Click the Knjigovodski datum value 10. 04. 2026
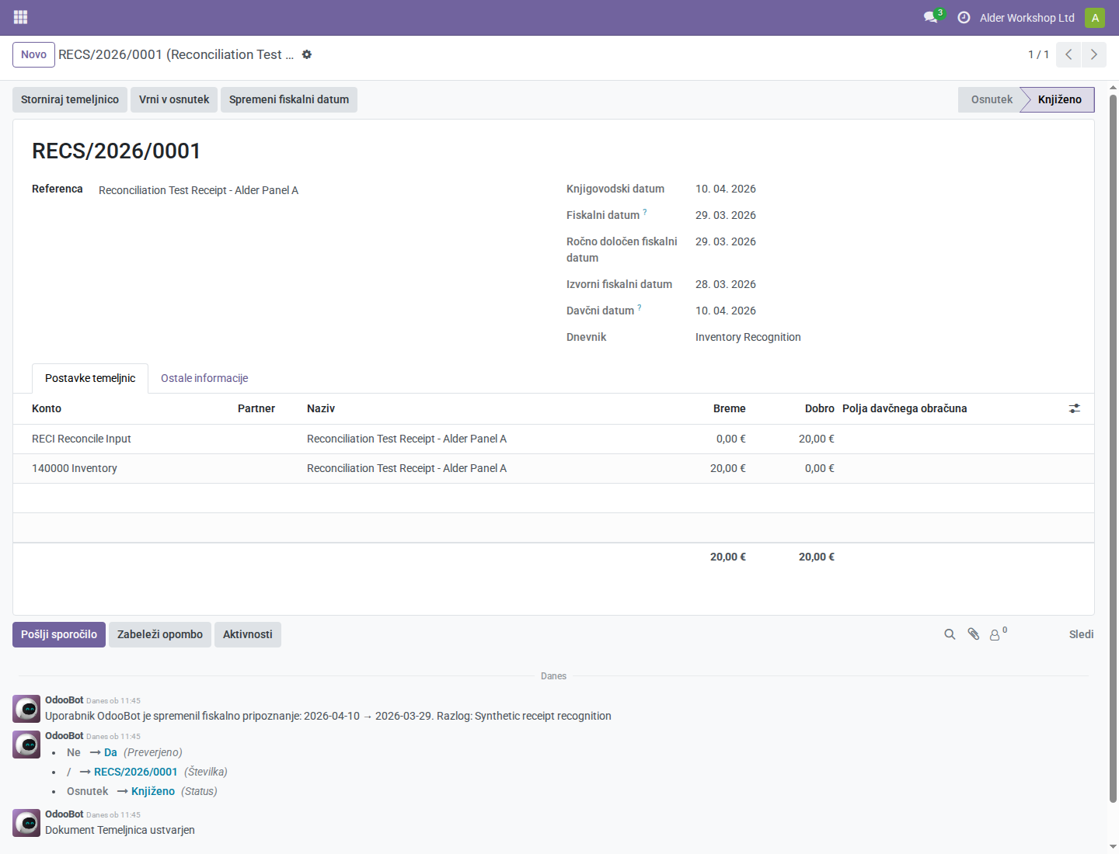The height and width of the screenshot is (854, 1119). click(x=726, y=189)
